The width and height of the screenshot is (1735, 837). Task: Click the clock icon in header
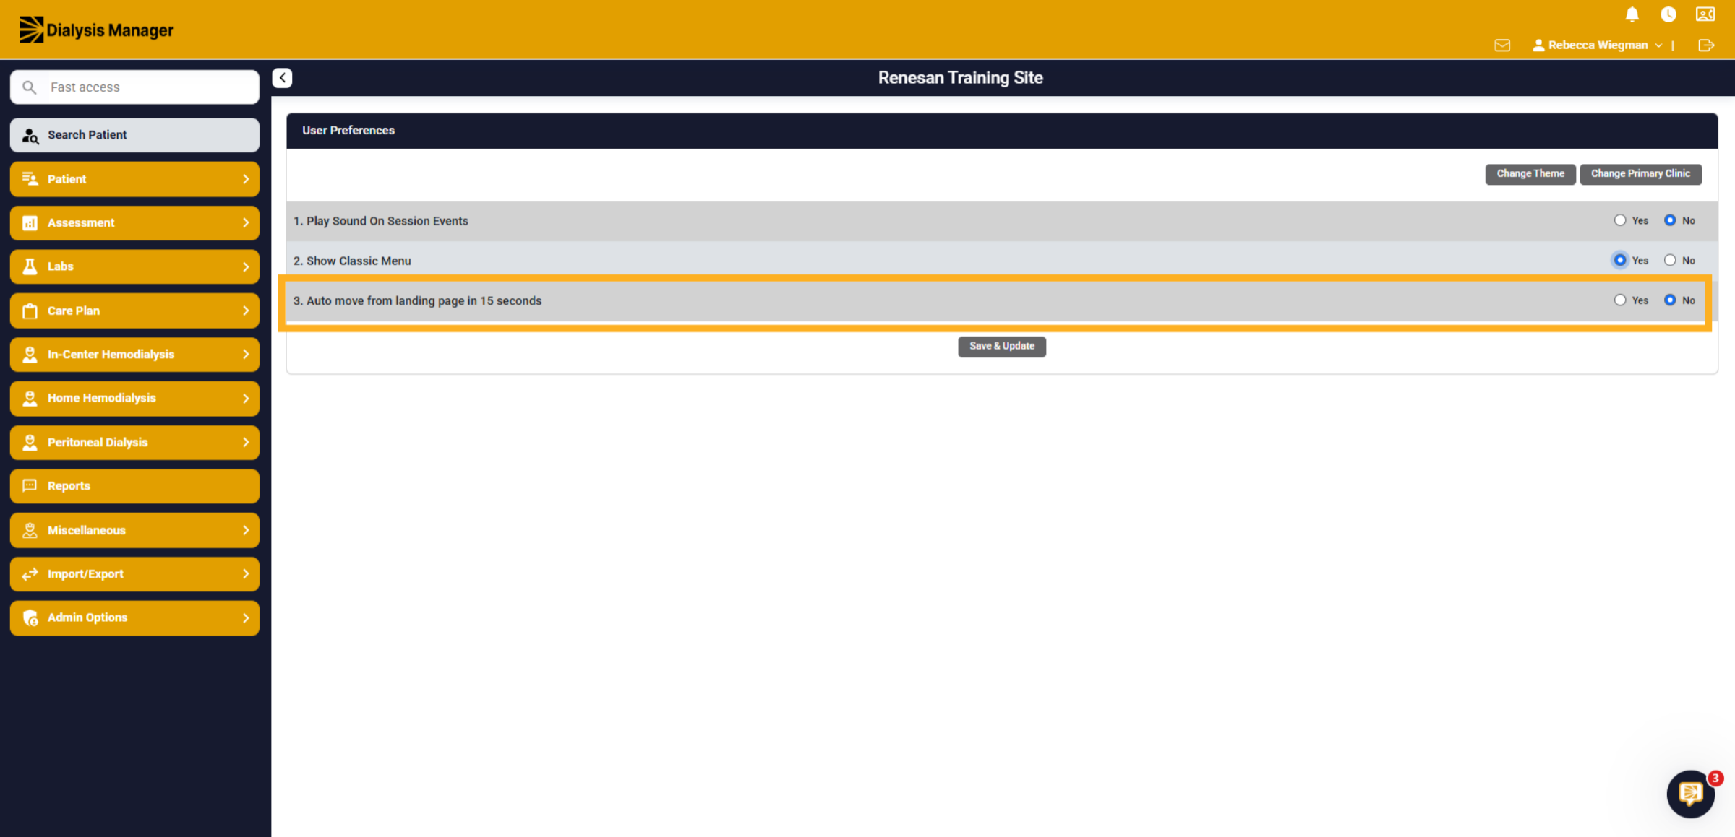pyautogui.click(x=1668, y=14)
